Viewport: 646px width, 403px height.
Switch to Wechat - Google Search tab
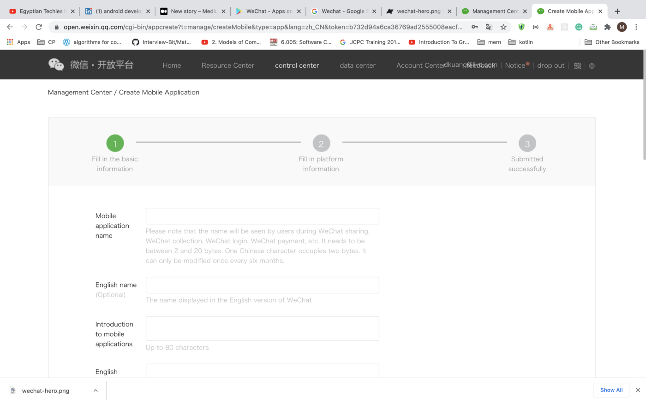344,11
